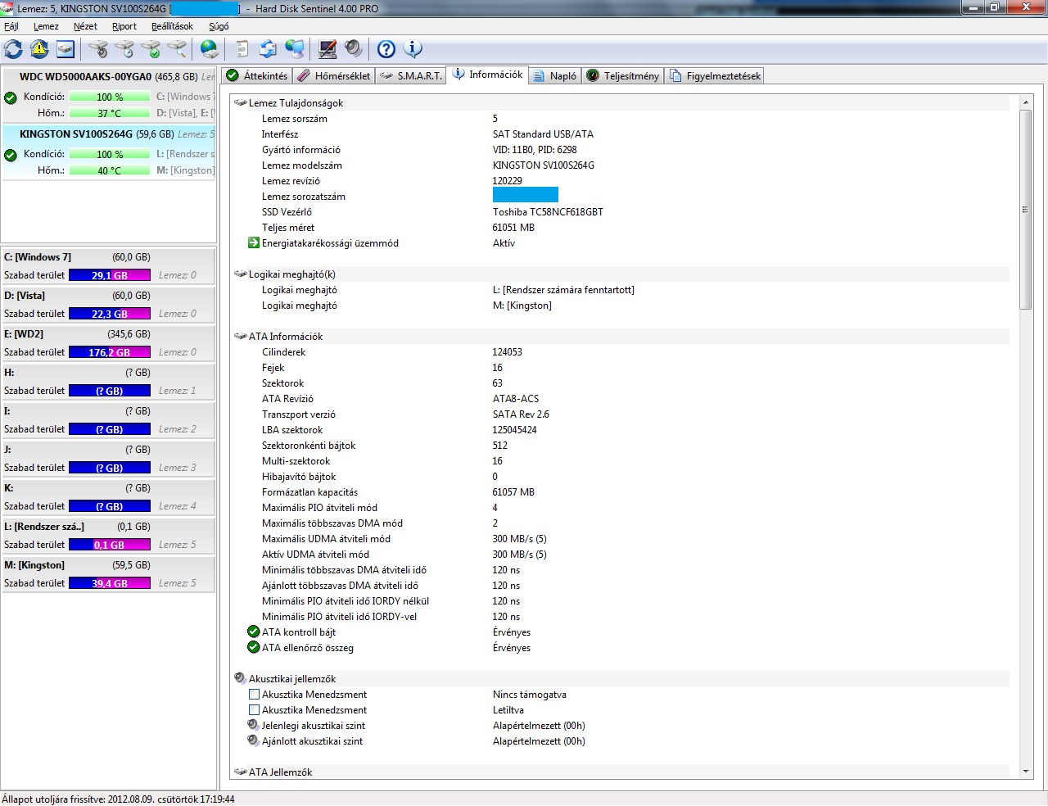Viewport: 1048px width, 806px height.
Task: Click WDC Kondíció 100 % health bar
Action: coord(110,97)
